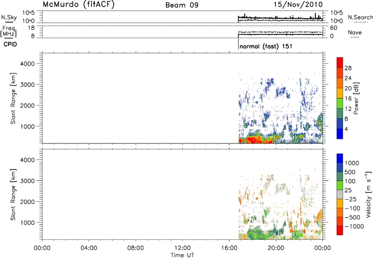Click the frequency trace in the Freq panel

280,34
